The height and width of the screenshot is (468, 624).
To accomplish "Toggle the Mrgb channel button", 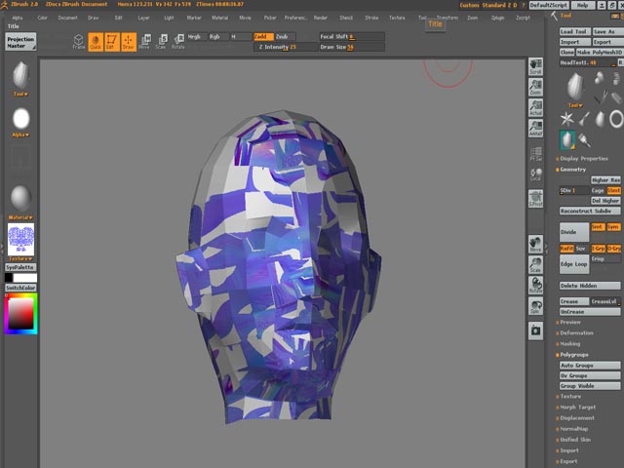I will pos(197,37).
